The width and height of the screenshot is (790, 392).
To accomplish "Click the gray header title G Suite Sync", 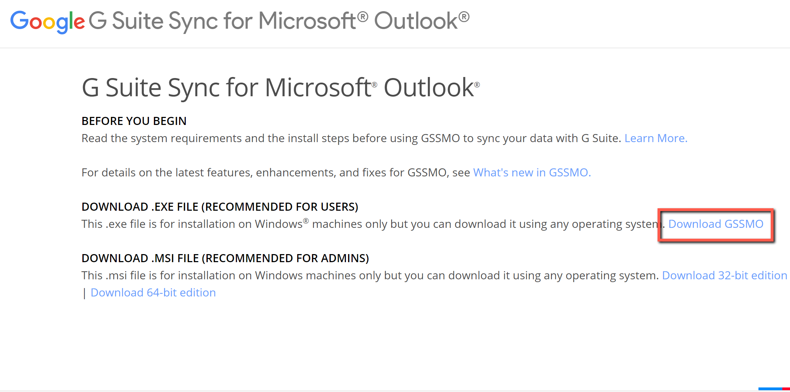I will point(279,21).
